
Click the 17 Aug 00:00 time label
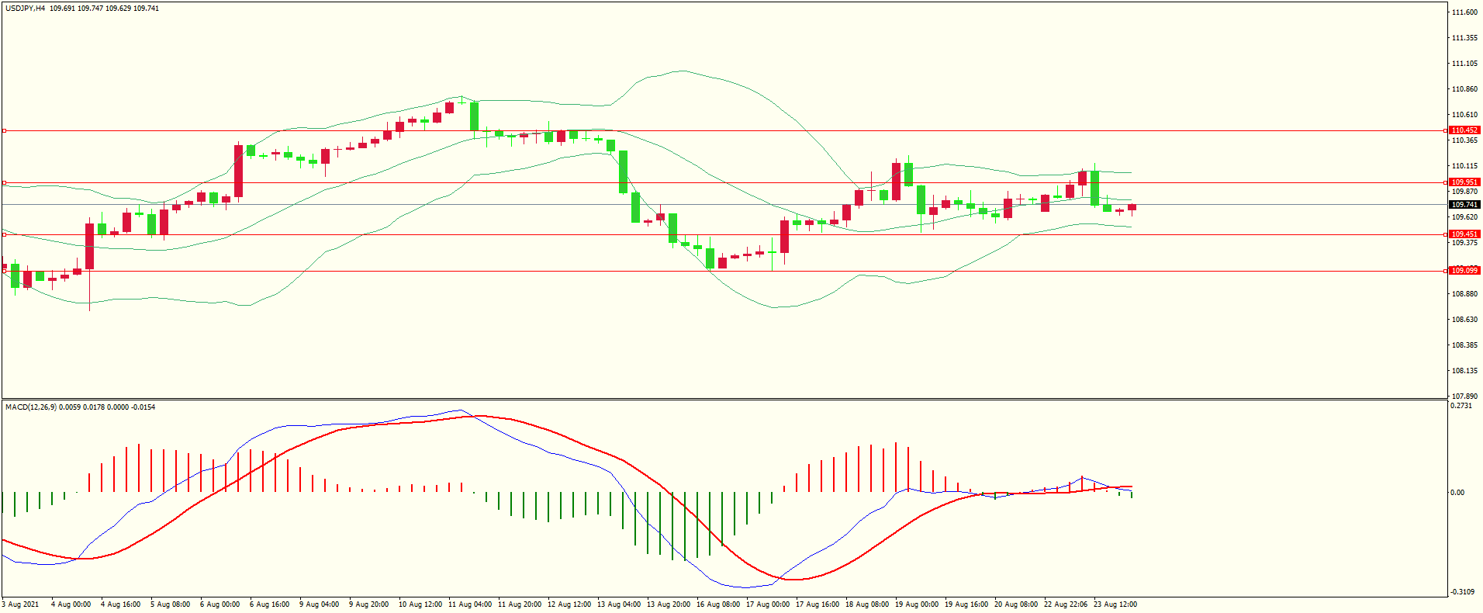pos(768,604)
